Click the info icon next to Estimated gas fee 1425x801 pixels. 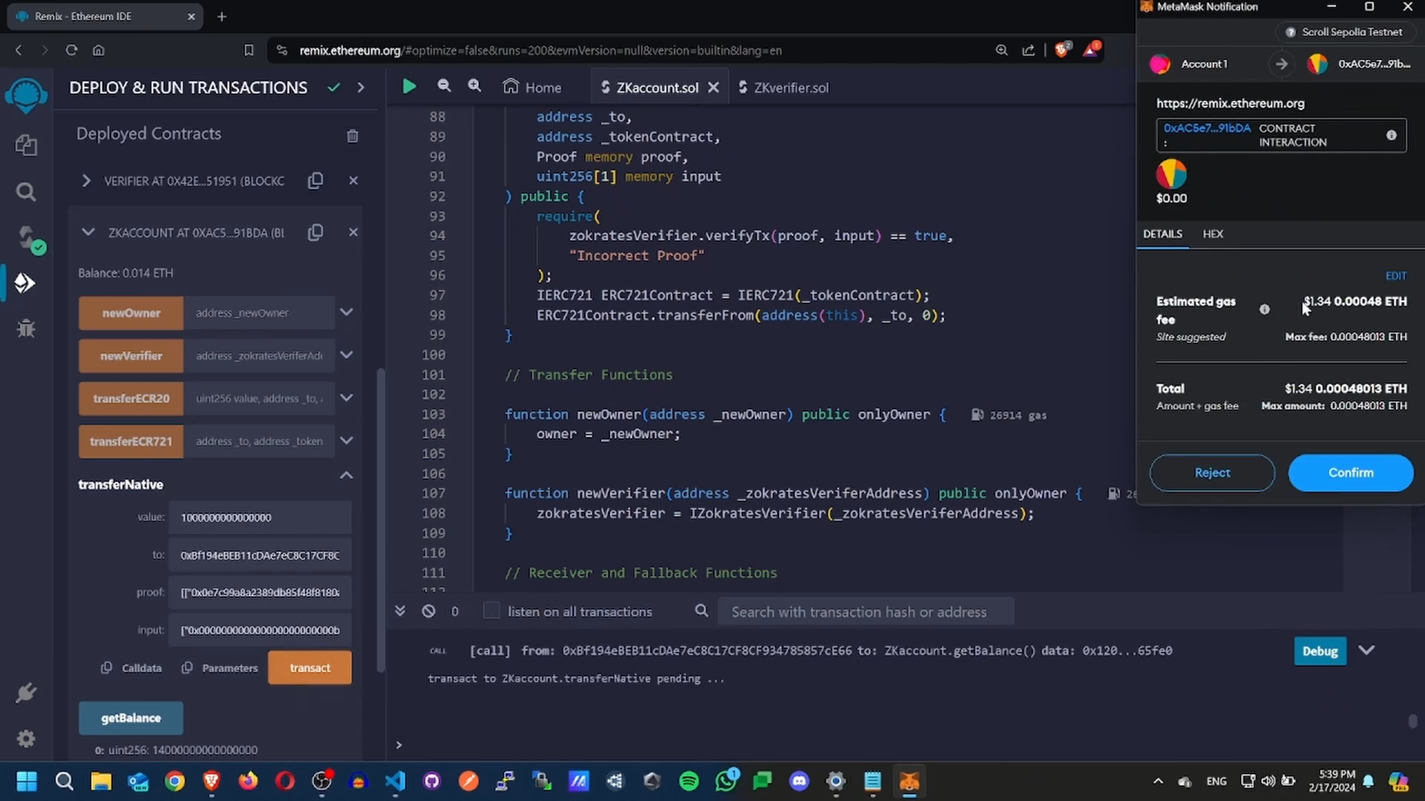[x=1265, y=309]
